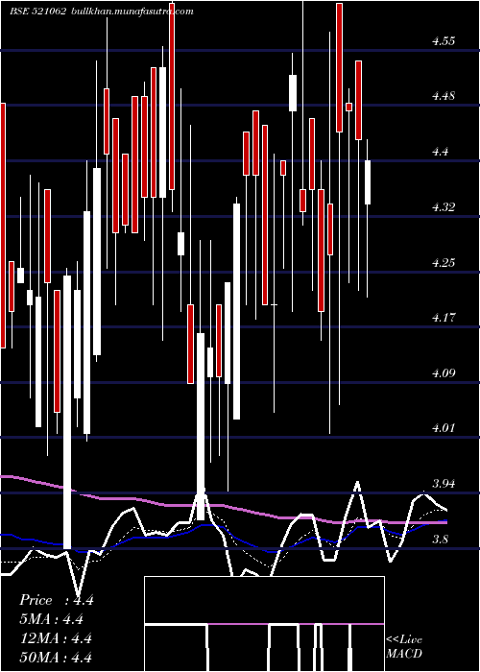Select the 3.8 price axis label
480x672 pixels.
pyautogui.click(x=440, y=540)
